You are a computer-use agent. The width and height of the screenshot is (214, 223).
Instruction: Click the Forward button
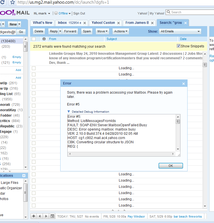70,31
